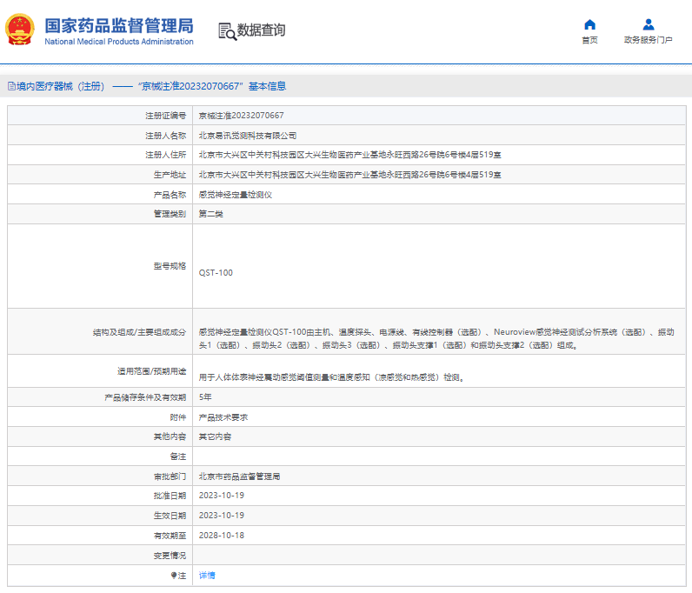Click the 其他内容 label
692x593 pixels.
pyautogui.click(x=170, y=436)
